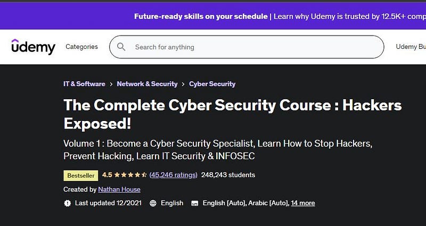The image size is (426, 226).
Task: Go to IT & Software breadcrumb
Action: [84, 84]
